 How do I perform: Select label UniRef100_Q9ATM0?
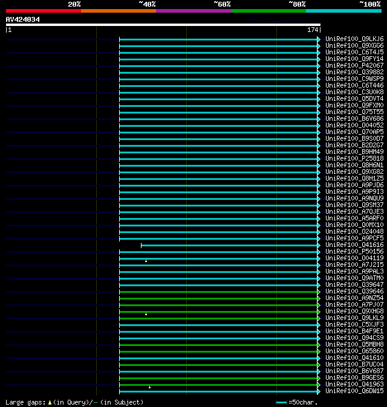354,278
